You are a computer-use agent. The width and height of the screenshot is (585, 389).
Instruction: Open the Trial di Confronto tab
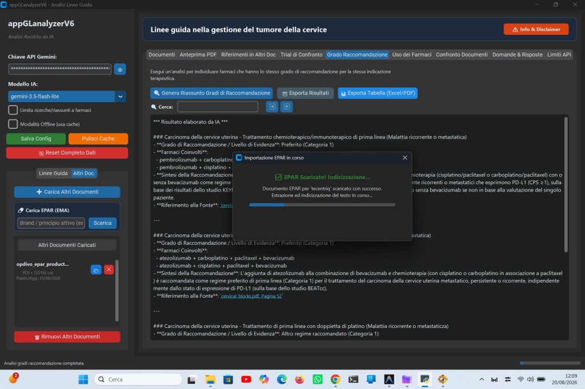tap(301, 55)
